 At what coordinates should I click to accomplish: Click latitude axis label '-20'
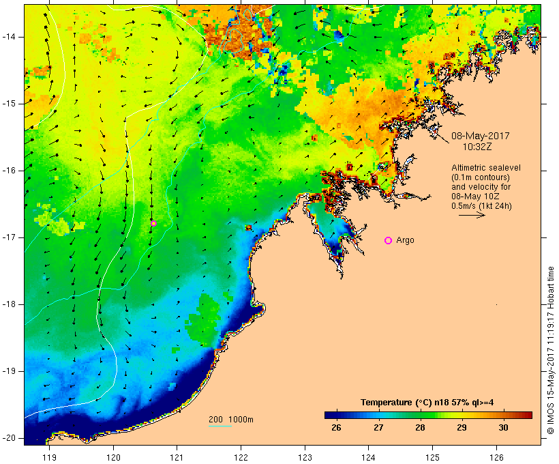coord(8,438)
